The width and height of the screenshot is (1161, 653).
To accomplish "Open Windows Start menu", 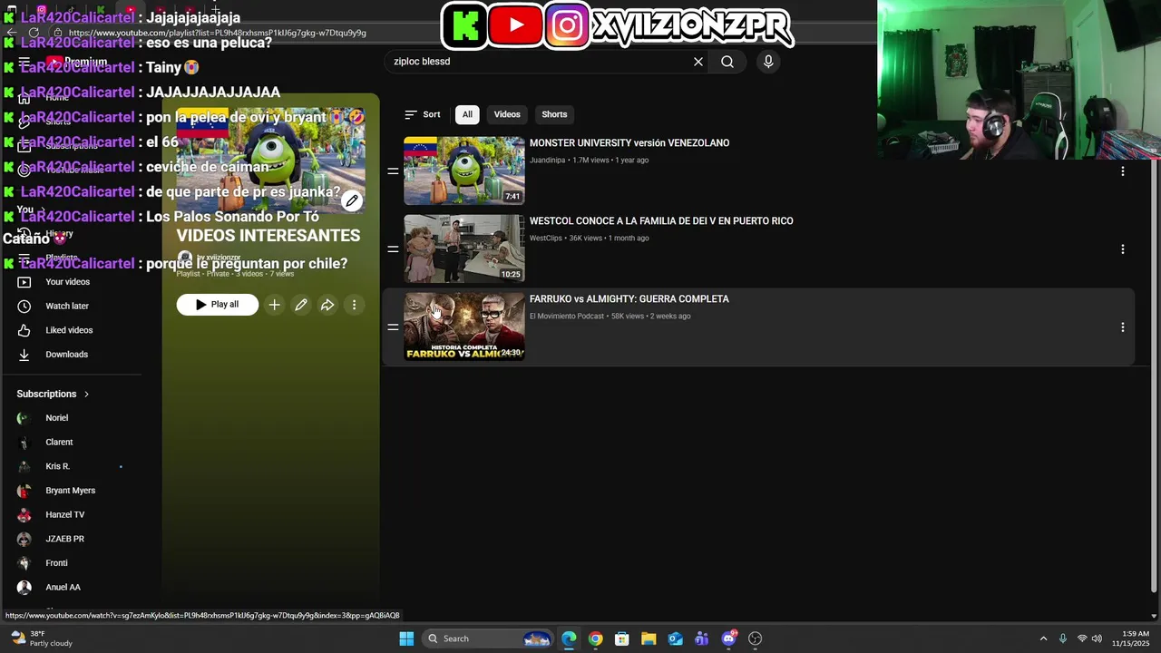I will pos(406,638).
